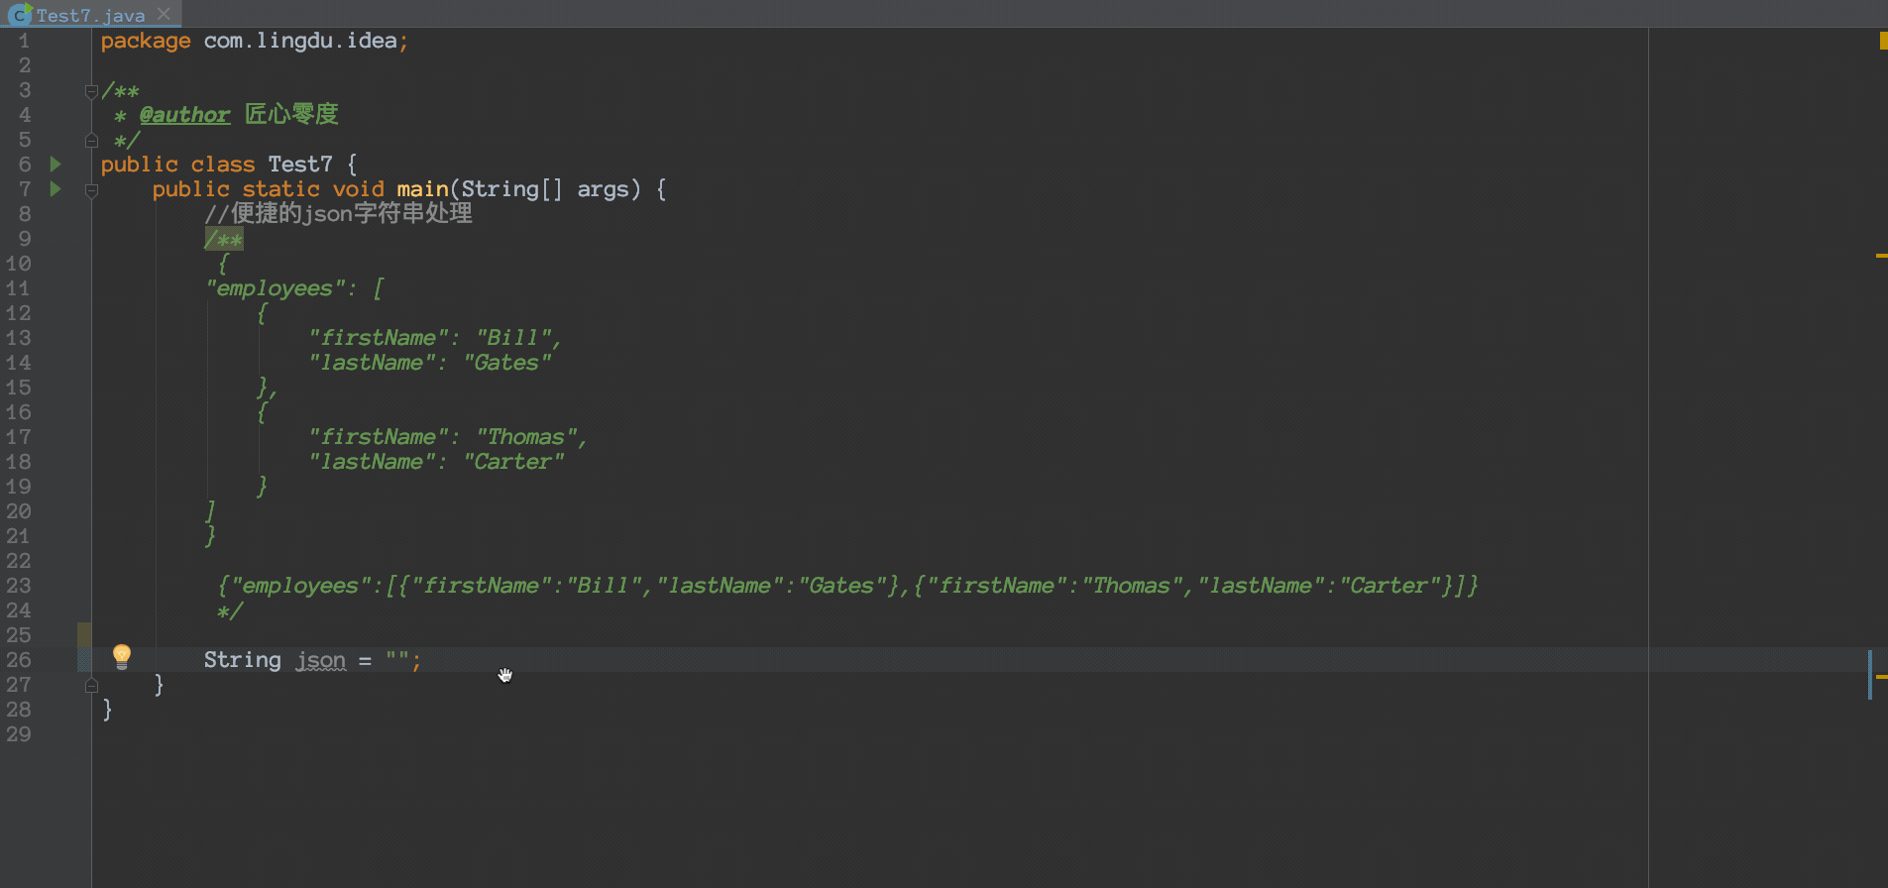The width and height of the screenshot is (1888, 888).
Task: Click the fold end marker on line 27
Action: click(91, 685)
